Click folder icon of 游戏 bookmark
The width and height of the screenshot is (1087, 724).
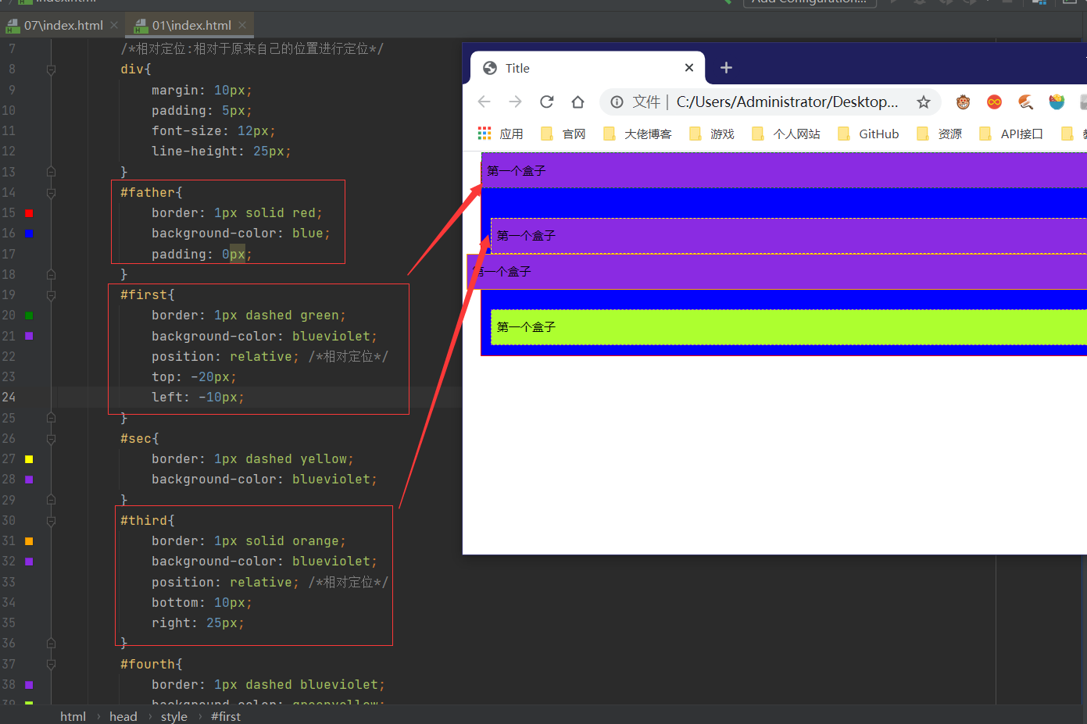point(695,134)
